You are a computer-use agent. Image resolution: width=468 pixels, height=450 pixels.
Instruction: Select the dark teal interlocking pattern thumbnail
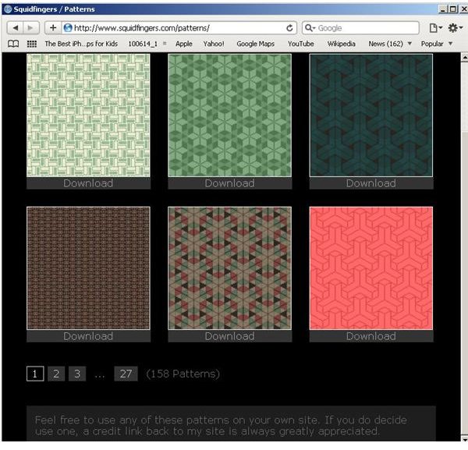[x=371, y=115]
